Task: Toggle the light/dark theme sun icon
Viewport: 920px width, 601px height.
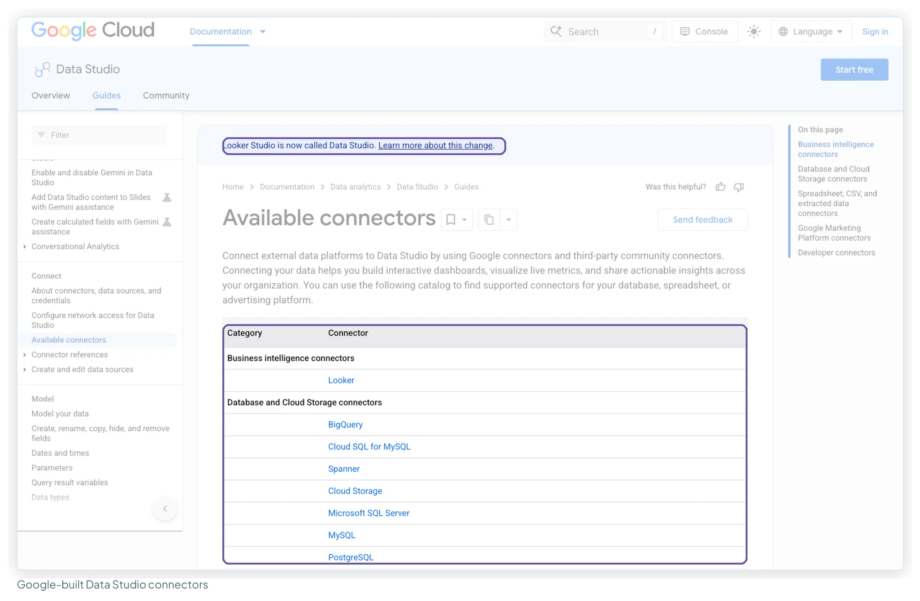Action: click(x=754, y=32)
